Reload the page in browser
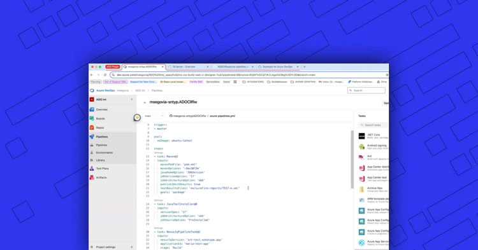The height and width of the screenshot is (250, 478). click(105, 75)
